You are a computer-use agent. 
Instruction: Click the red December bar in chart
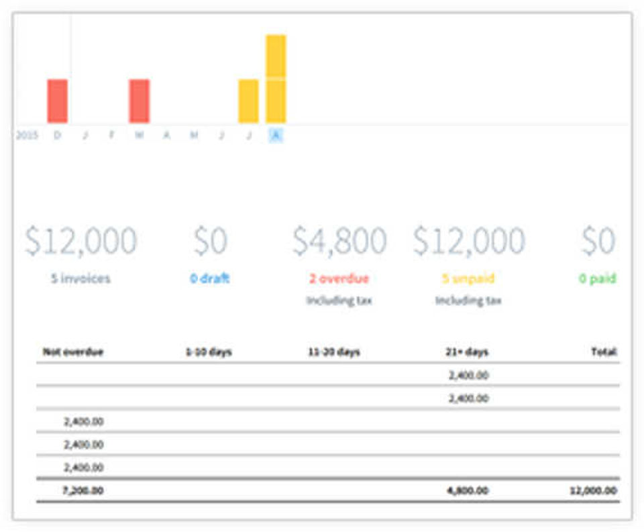point(58,101)
